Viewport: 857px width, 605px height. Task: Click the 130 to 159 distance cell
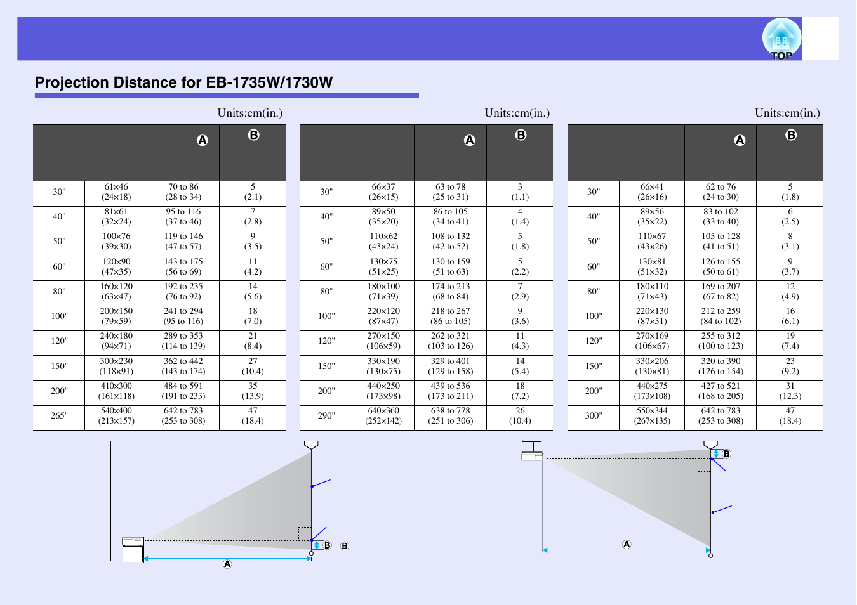click(451, 267)
